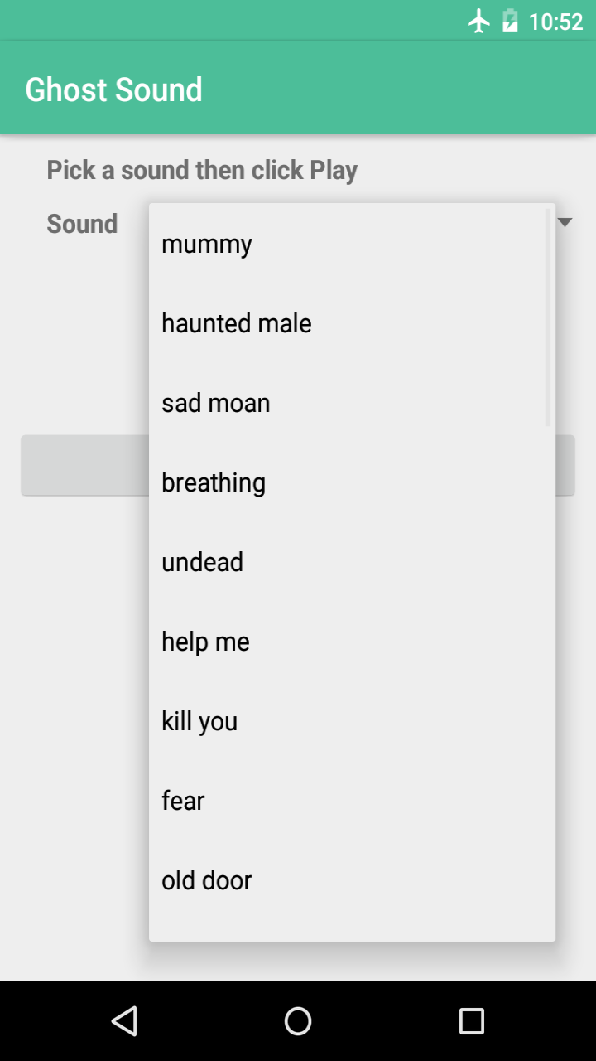
Task: Tap the battery icon in status bar
Action: coord(510,22)
